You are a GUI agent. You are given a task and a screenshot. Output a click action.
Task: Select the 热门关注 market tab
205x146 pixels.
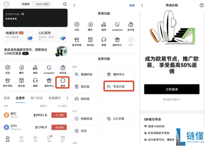(37, 98)
